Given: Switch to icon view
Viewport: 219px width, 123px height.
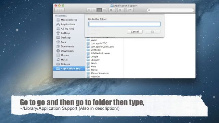Looking at the screenshot, I should point(89,10).
